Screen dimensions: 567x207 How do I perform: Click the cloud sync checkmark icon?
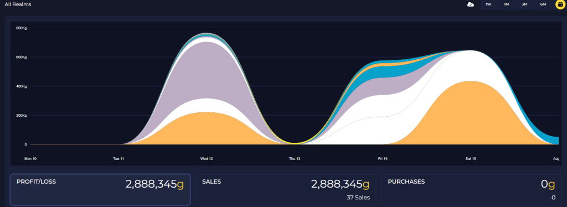471,4
